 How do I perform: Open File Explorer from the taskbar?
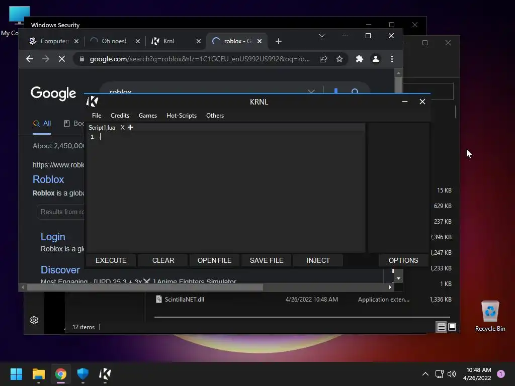(x=38, y=374)
